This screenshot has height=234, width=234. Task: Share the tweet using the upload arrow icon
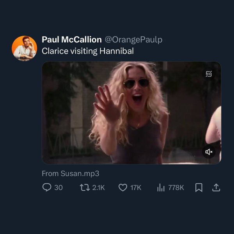(216, 188)
